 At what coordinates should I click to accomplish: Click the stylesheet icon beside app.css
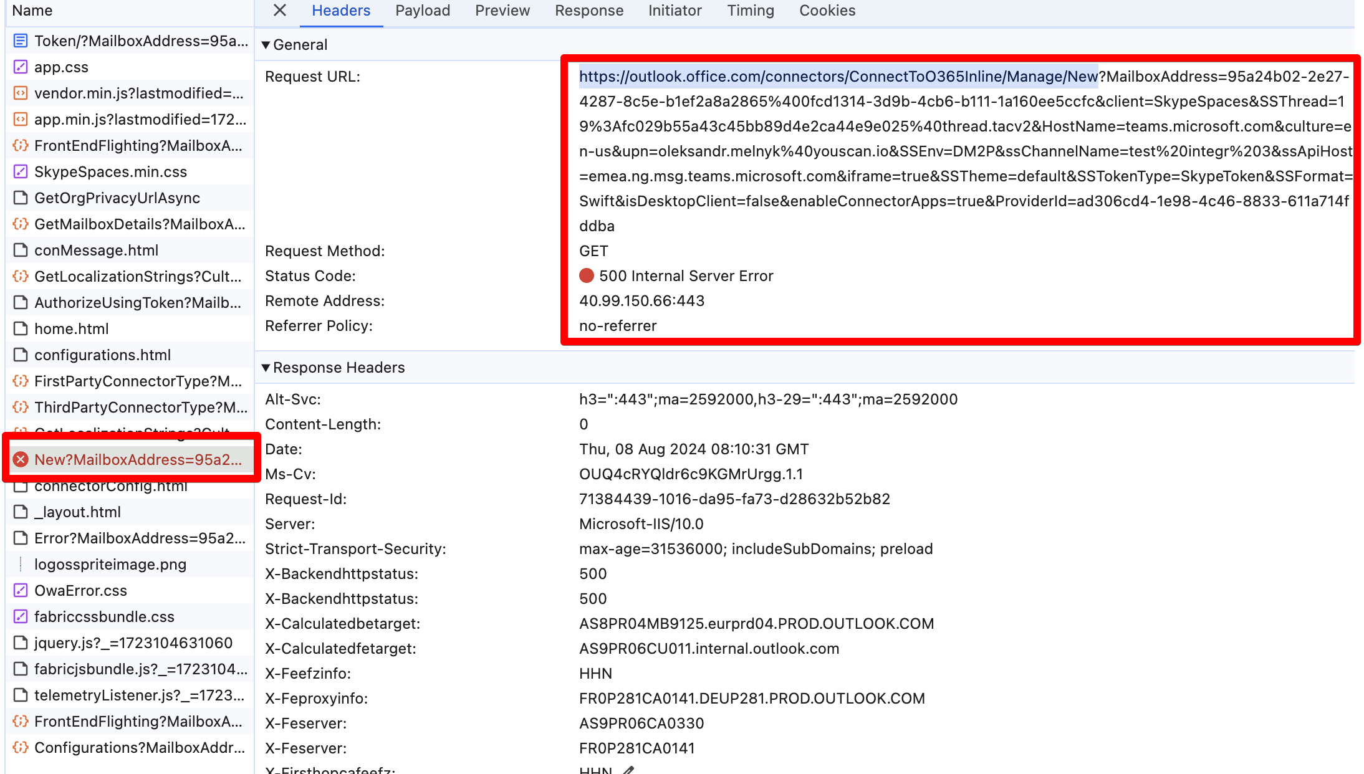coord(21,67)
